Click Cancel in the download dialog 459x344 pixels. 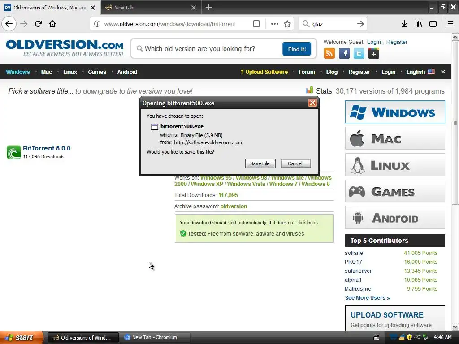tap(295, 163)
